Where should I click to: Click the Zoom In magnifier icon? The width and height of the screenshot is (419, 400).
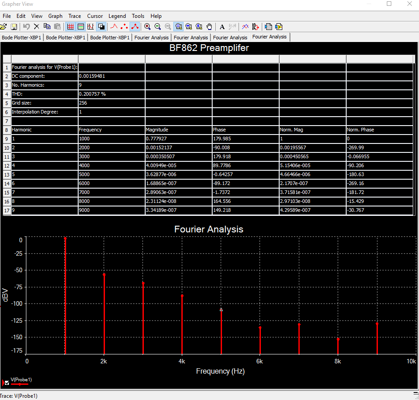pos(147,26)
